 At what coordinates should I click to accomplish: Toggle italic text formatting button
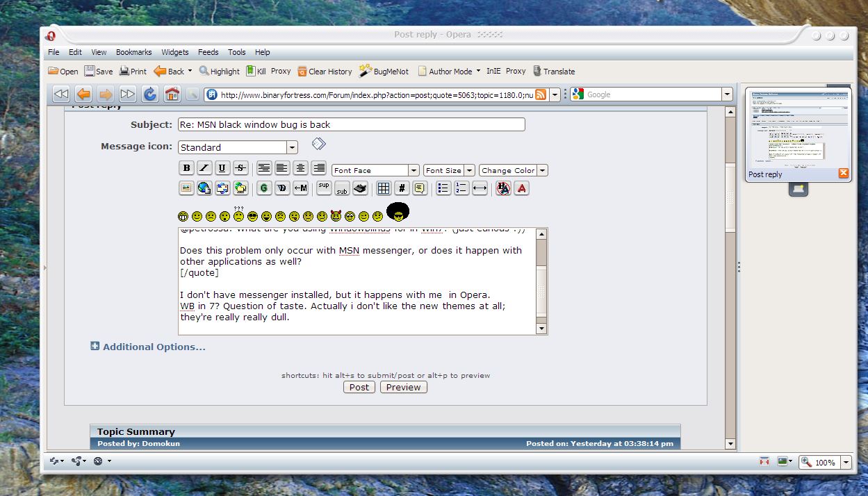tap(204, 168)
